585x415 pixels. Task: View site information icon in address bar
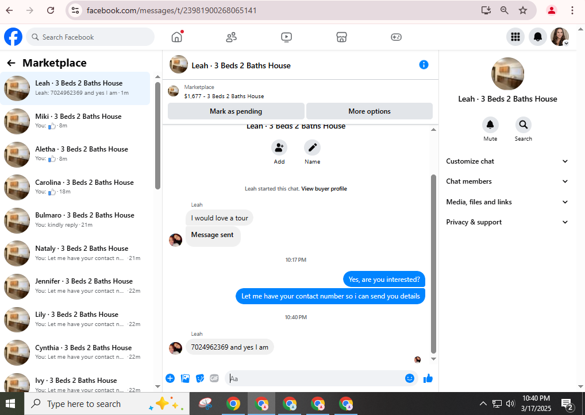pyautogui.click(x=75, y=10)
